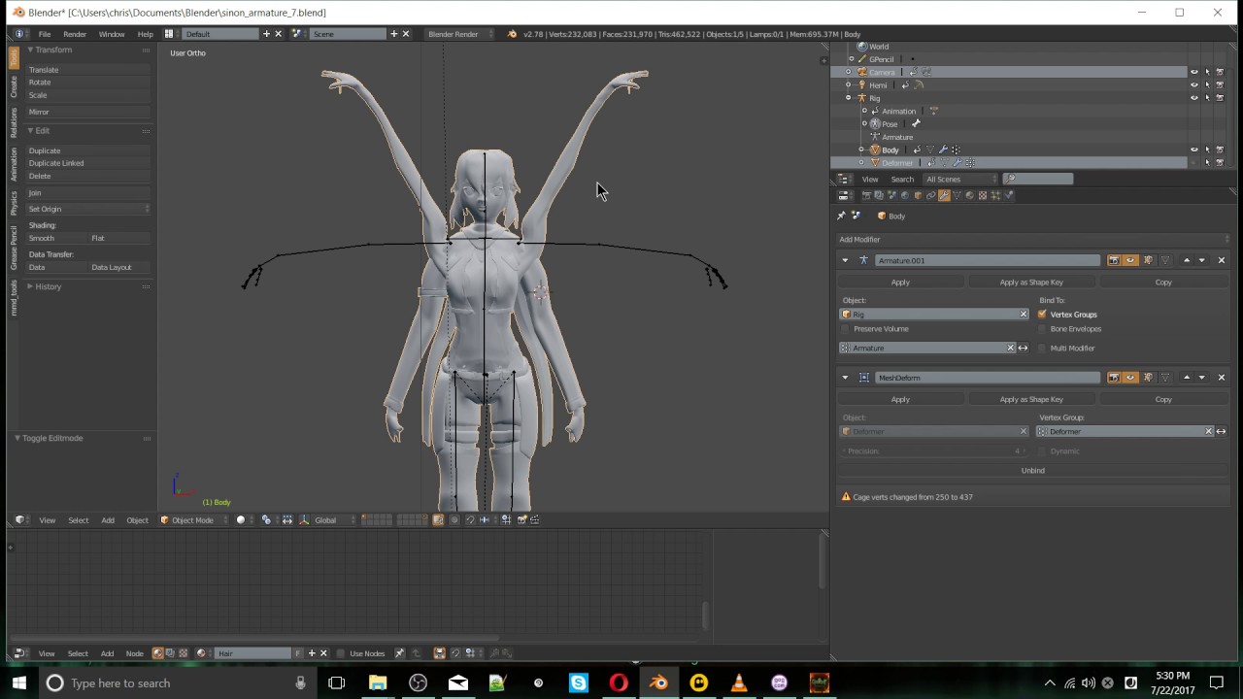
Task: Open the Set Origin dropdown
Action: click(87, 209)
